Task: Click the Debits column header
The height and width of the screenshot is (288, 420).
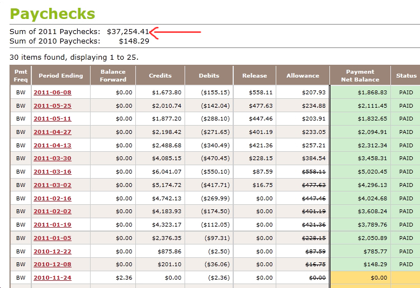Action: 209,76
